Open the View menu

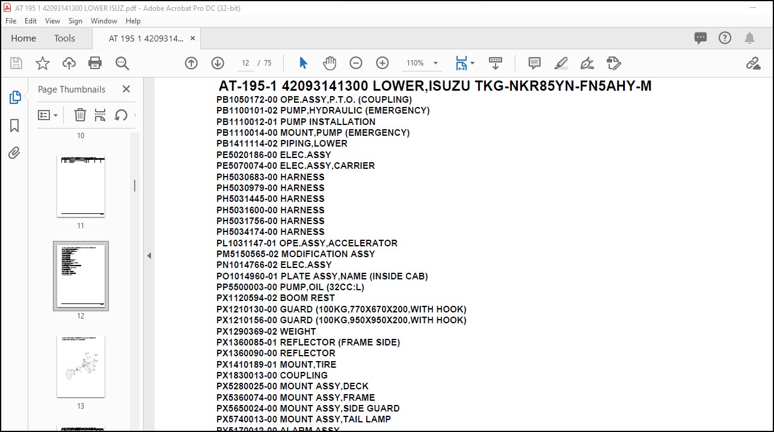click(52, 20)
